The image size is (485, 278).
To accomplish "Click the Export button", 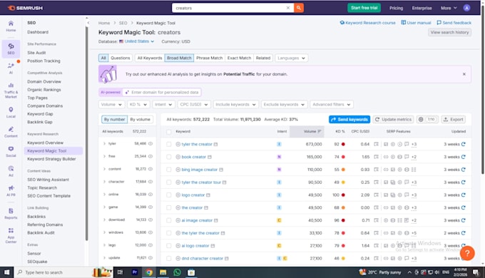I will click(454, 119).
